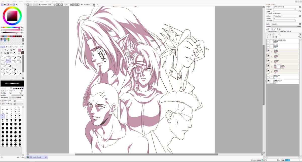The image size is (302, 162).
Task: Choose the Crayon brush
Action: point(14,73)
